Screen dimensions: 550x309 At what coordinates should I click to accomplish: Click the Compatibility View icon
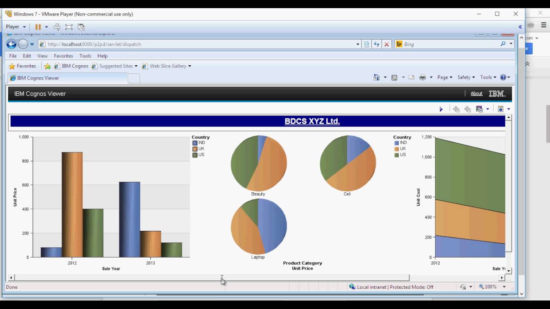coord(367,44)
